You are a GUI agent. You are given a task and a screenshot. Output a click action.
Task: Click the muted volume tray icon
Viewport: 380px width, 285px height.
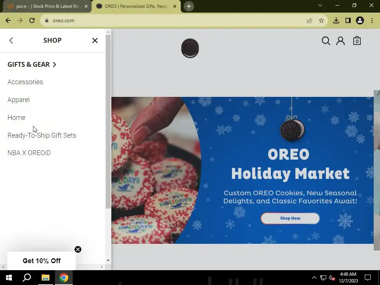coord(332,278)
